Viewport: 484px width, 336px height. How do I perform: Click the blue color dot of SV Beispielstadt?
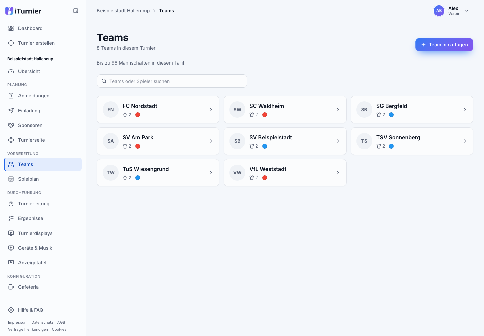(x=265, y=146)
